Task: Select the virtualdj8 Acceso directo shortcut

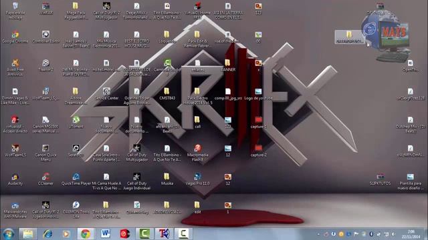Action: click(15, 125)
